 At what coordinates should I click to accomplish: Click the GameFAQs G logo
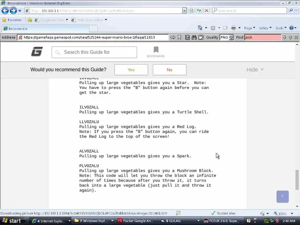pyautogui.click(x=37, y=52)
